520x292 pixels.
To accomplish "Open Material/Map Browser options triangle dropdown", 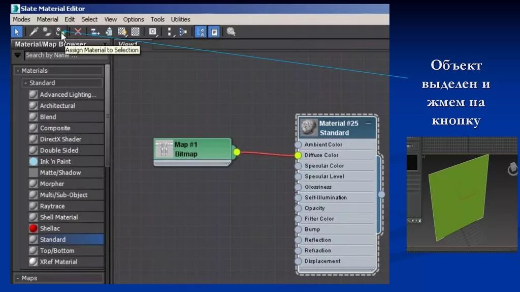I will click(18, 55).
